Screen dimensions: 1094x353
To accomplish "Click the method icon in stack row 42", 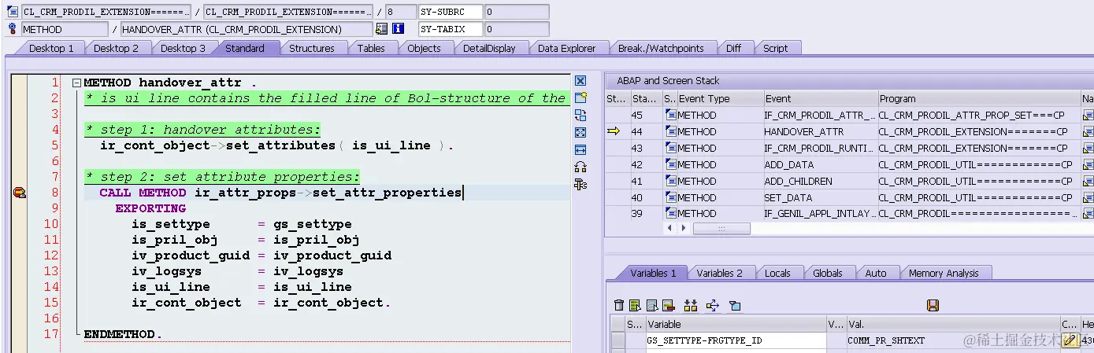I will (x=670, y=164).
